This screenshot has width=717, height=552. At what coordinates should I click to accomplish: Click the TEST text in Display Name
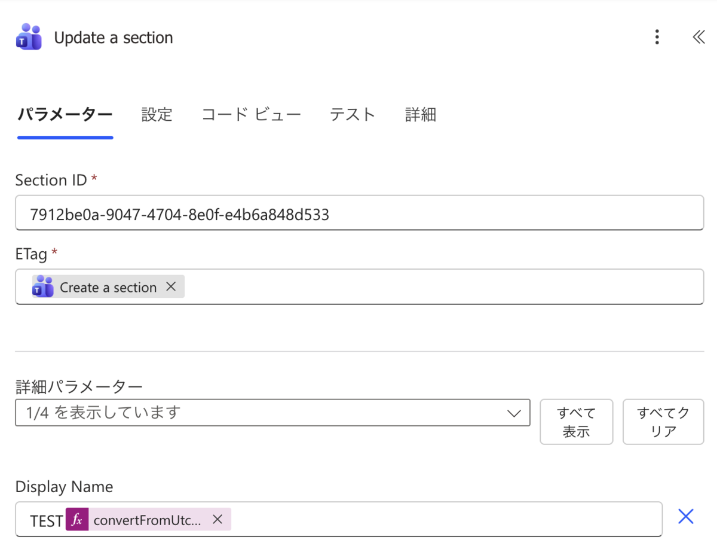47,521
